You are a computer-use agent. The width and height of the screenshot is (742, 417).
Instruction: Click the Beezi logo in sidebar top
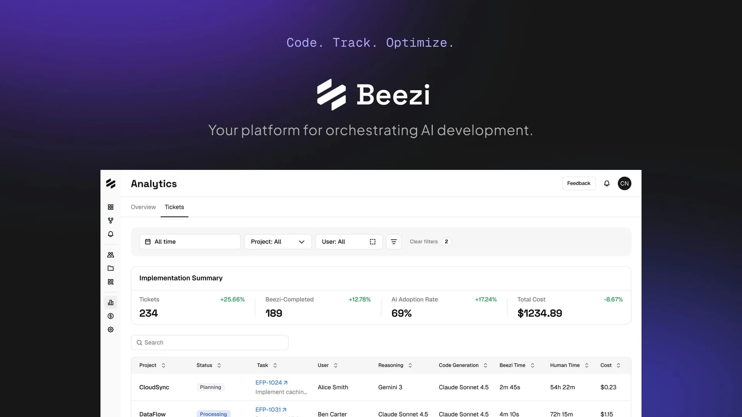tap(111, 184)
